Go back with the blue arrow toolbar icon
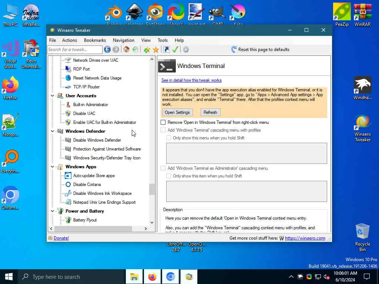Viewport: 379px width, 284px height. tap(107, 50)
